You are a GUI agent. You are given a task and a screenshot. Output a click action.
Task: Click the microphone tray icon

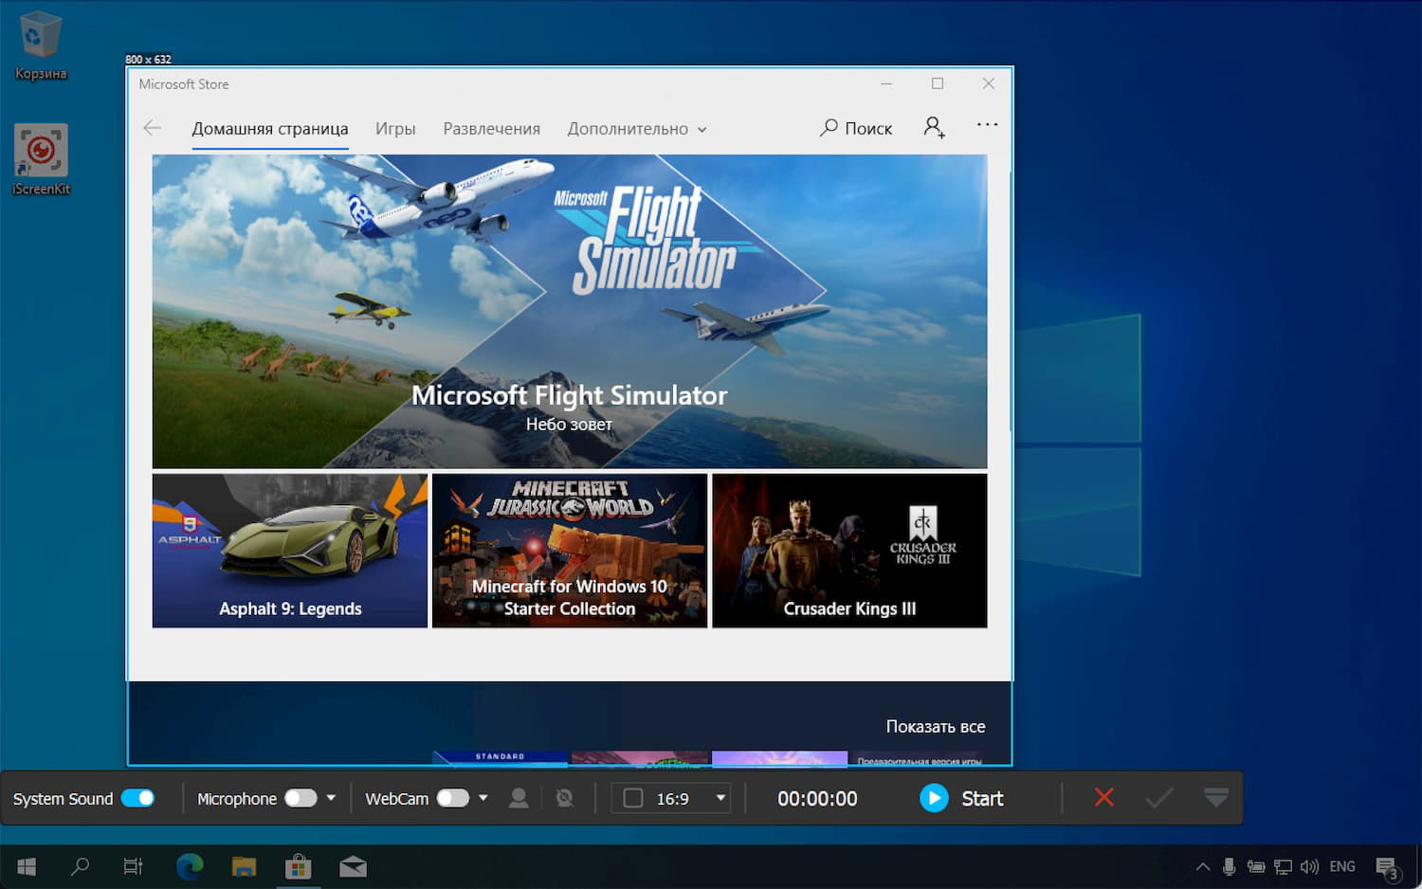1229,866
